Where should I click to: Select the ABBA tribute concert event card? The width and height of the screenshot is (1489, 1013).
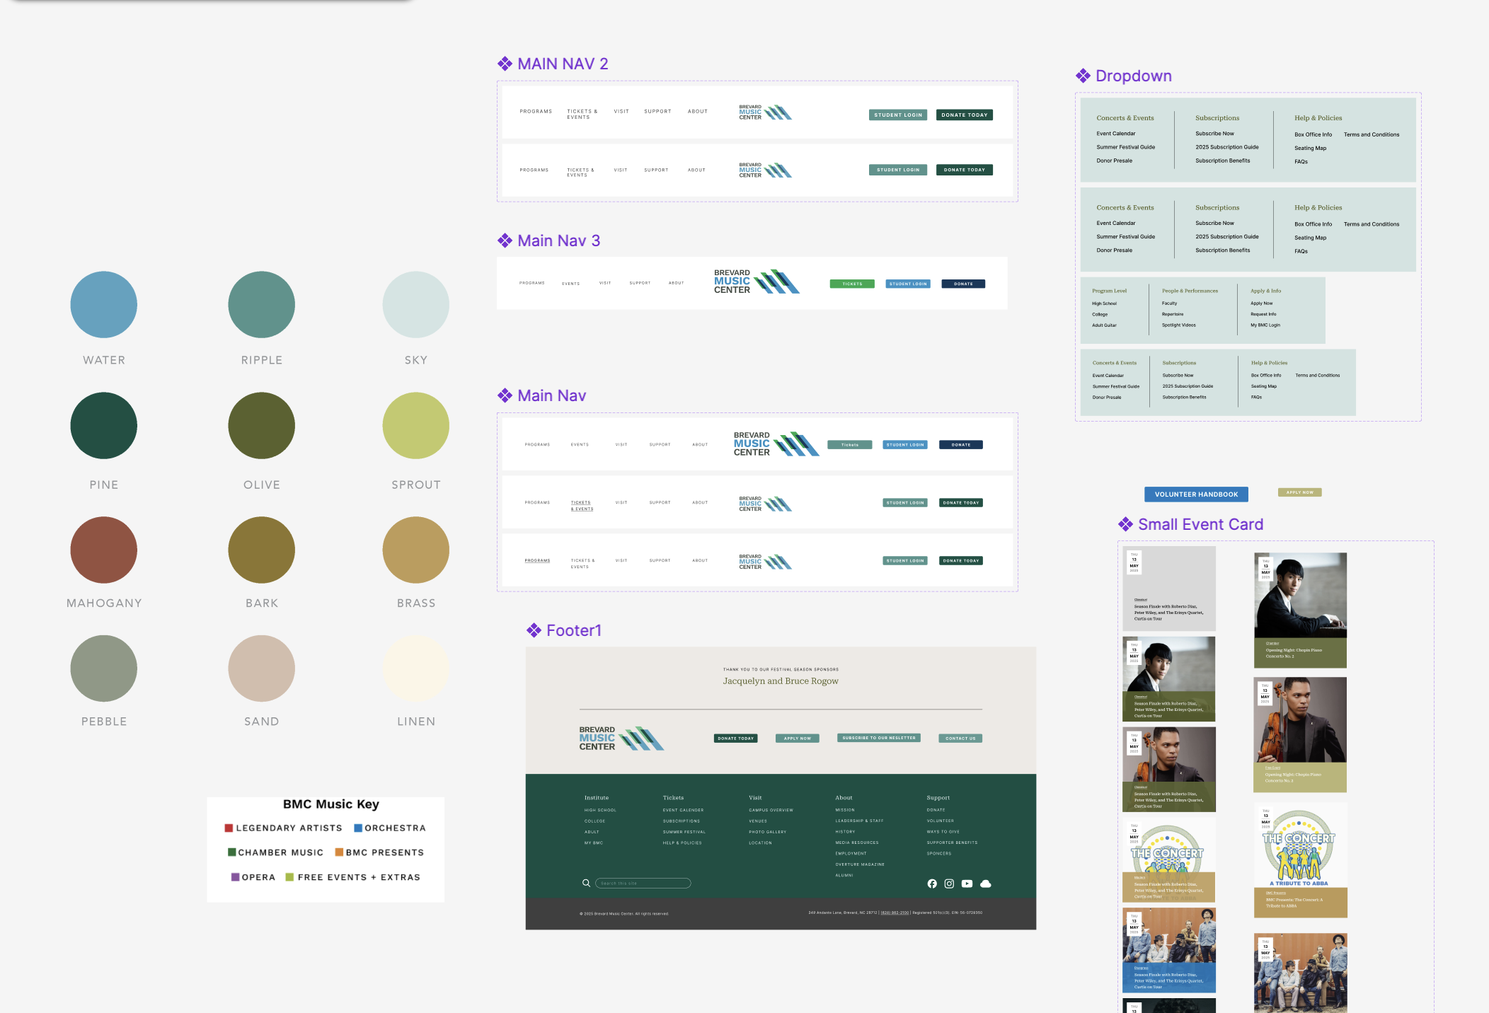pos(1300,859)
